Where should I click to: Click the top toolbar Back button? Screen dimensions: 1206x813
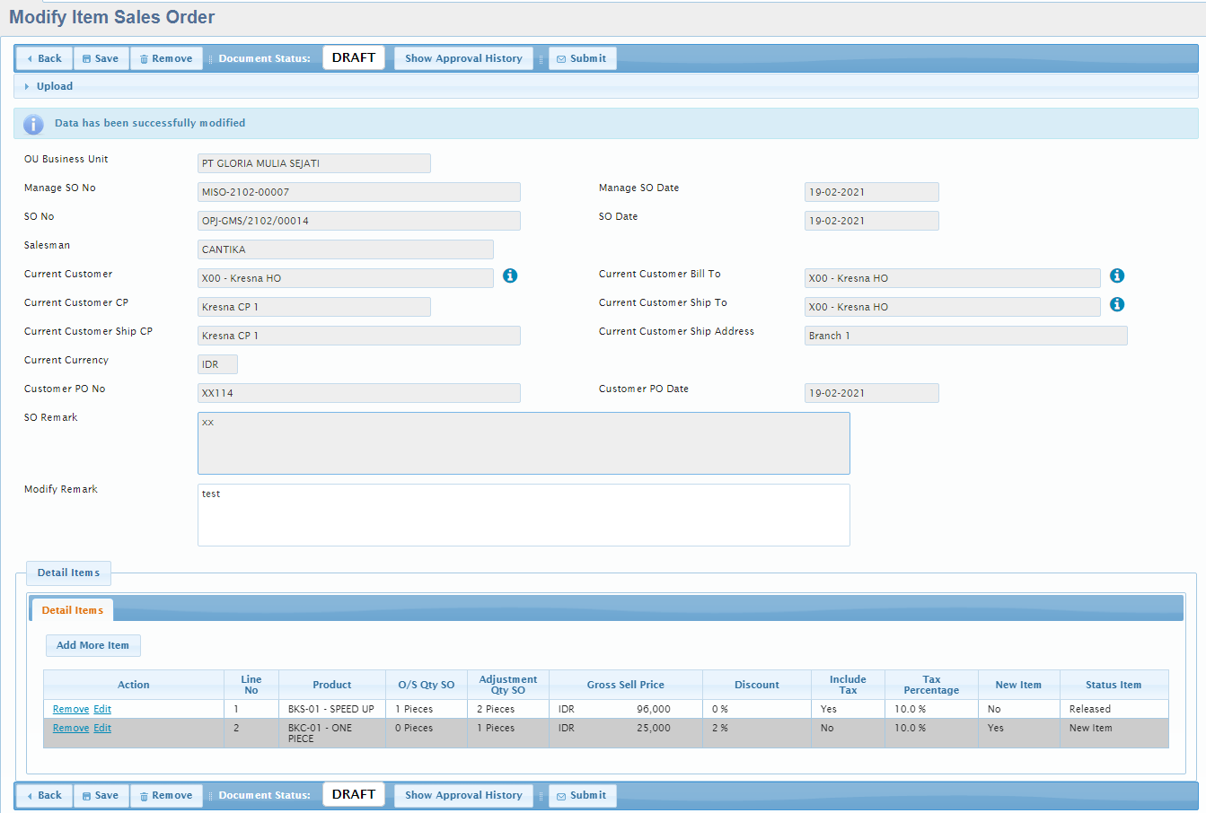(x=44, y=58)
